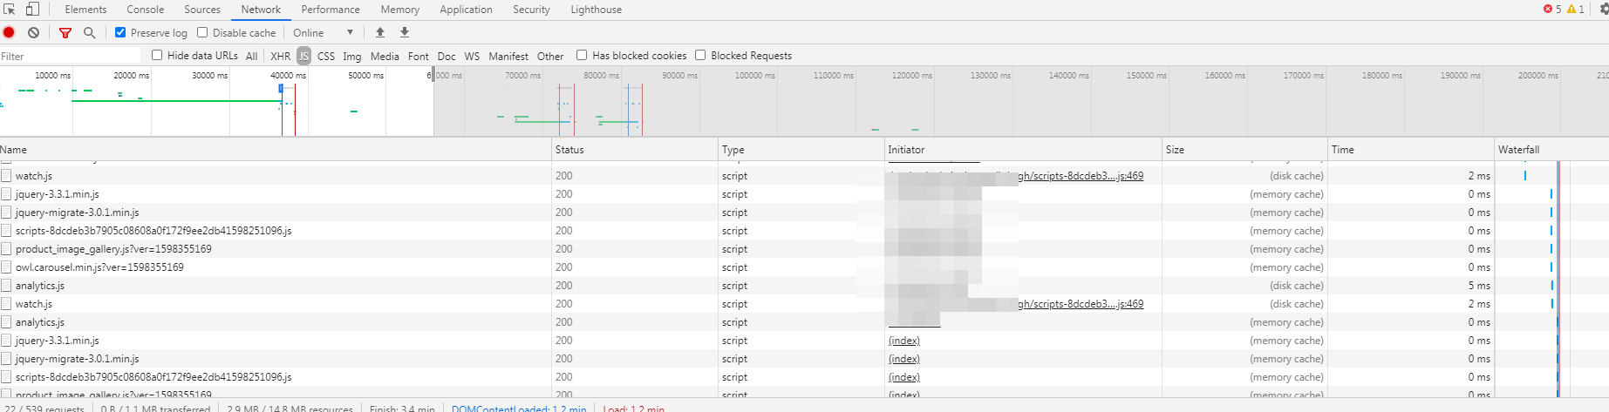The height and width of the screenshot is (412, 1609).
Task: Click the import HAR upload arrow
Action: tap(380, 33)
